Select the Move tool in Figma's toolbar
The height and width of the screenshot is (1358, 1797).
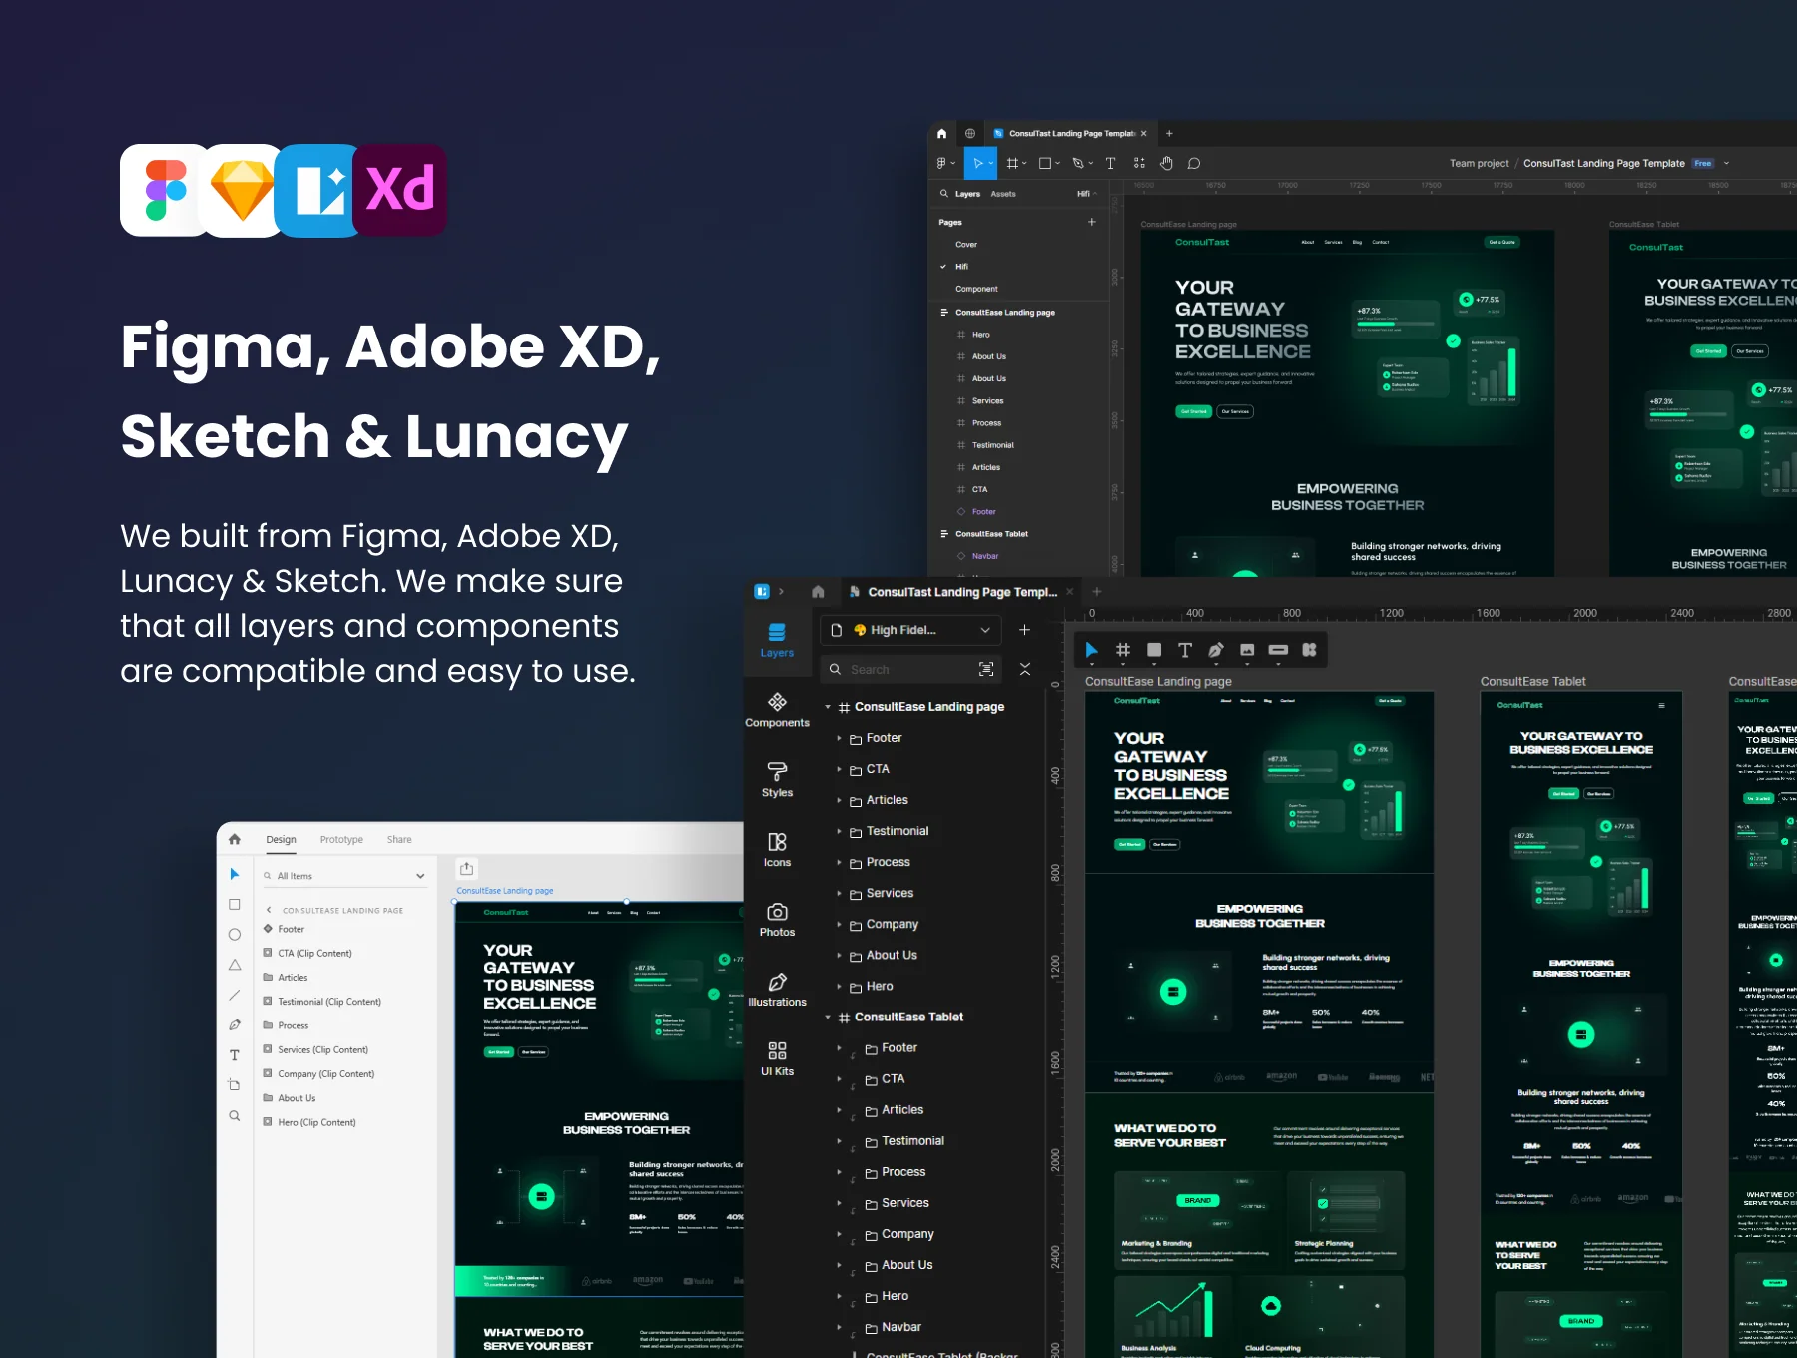tap(979, 163)
